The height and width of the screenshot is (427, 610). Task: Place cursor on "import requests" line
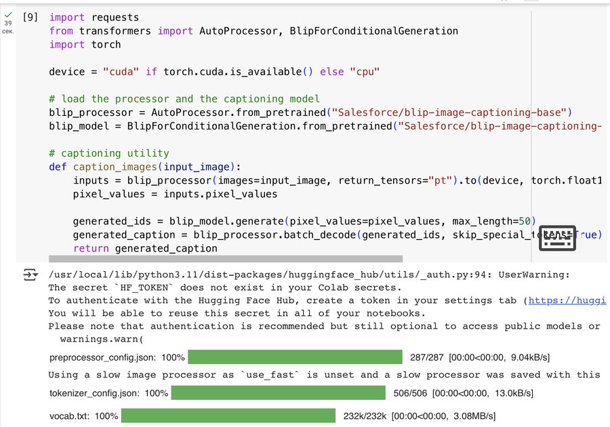point(94,17)
